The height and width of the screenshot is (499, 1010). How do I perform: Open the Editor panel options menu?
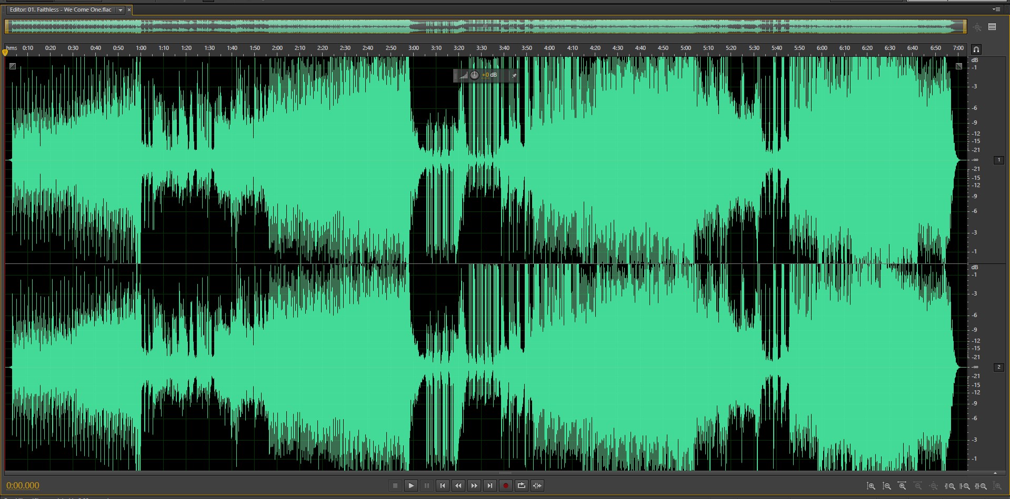coord(996,9)
